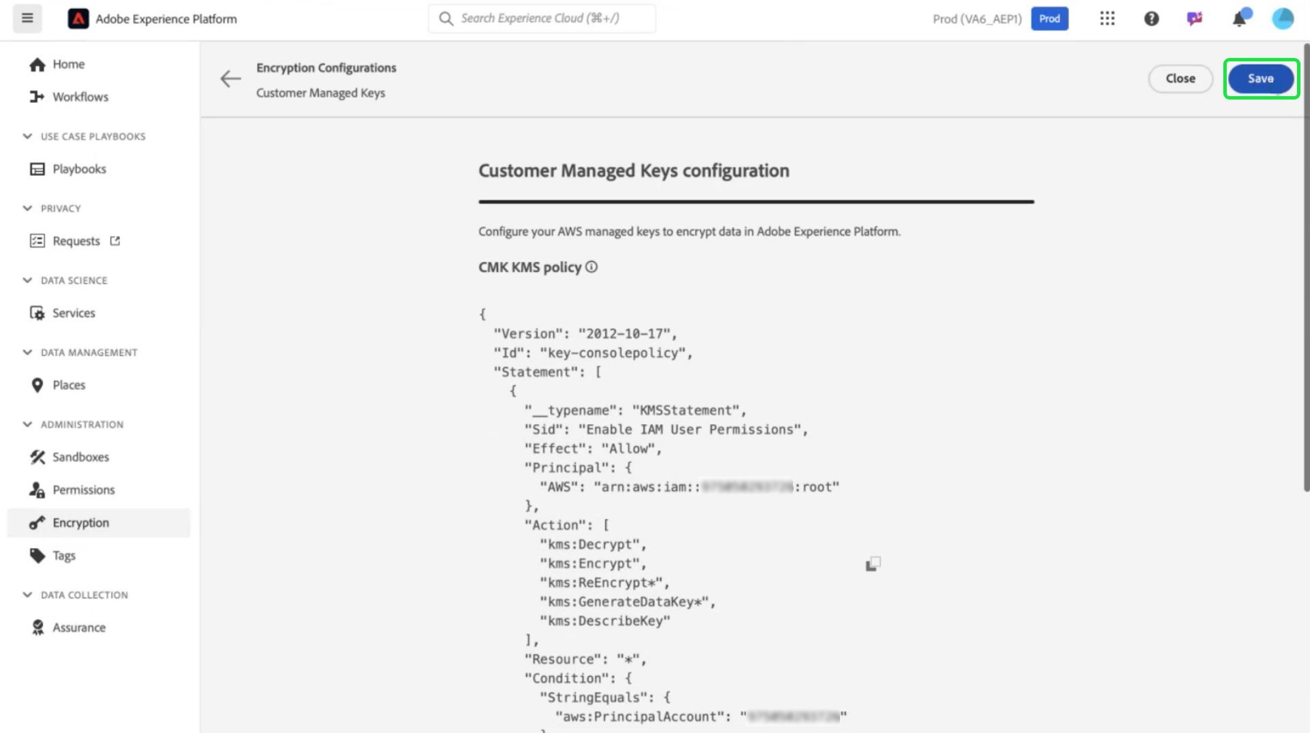Click the Adobe Experience Platform logo

click(x=78, y=18)
